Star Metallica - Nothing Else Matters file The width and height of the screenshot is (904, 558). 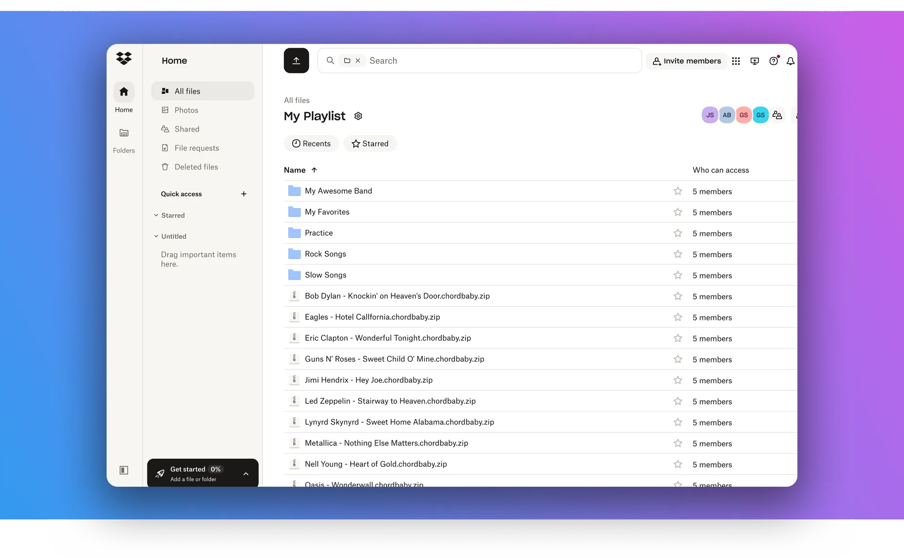tap(678, 443)
